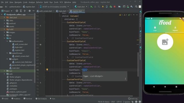
Task: Expand the android folder
Action: pos(4,23)
